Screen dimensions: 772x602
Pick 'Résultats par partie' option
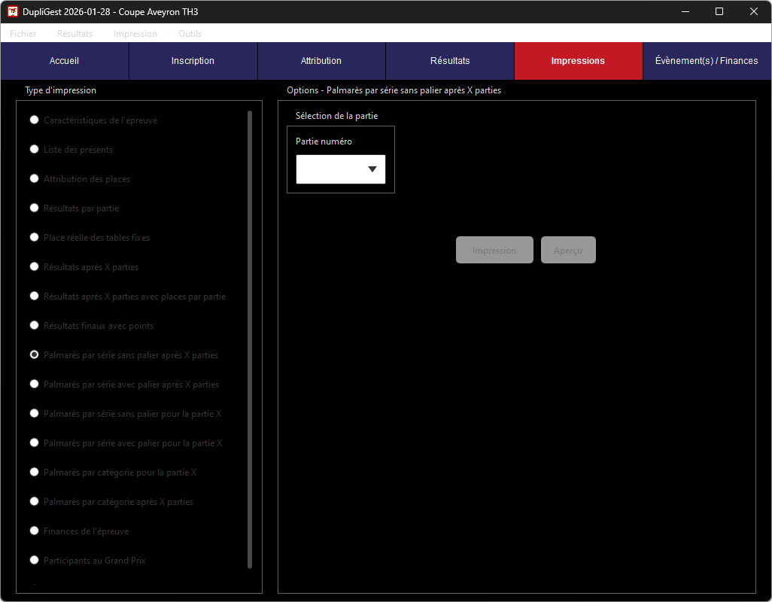coord(35,208)
